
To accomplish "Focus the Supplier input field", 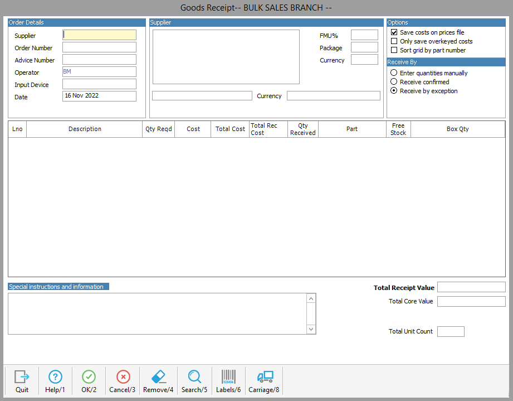I will click(100, 35).
